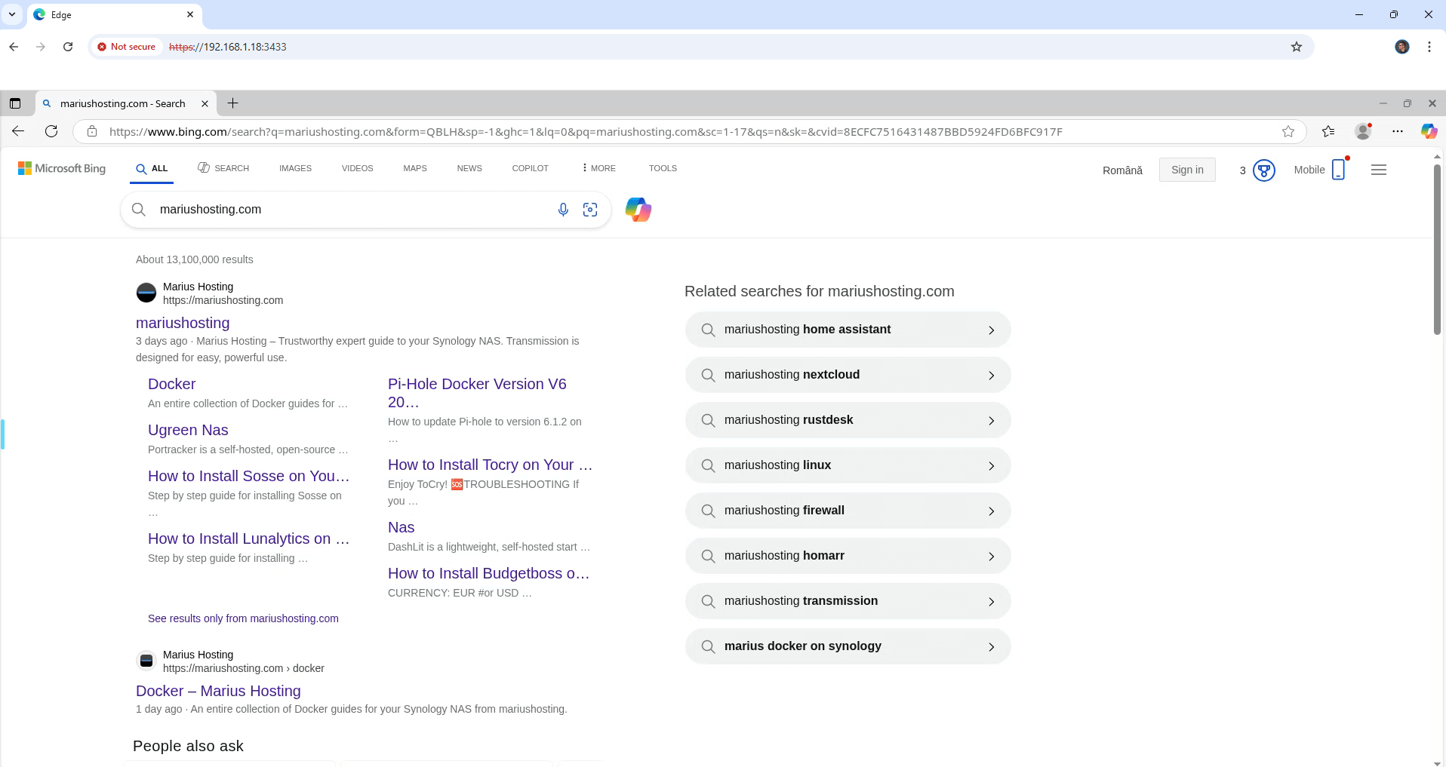This screenshot has height=767, width=1446.
Task: Click the outer browser reload icon
Action: tap(68, 47)
